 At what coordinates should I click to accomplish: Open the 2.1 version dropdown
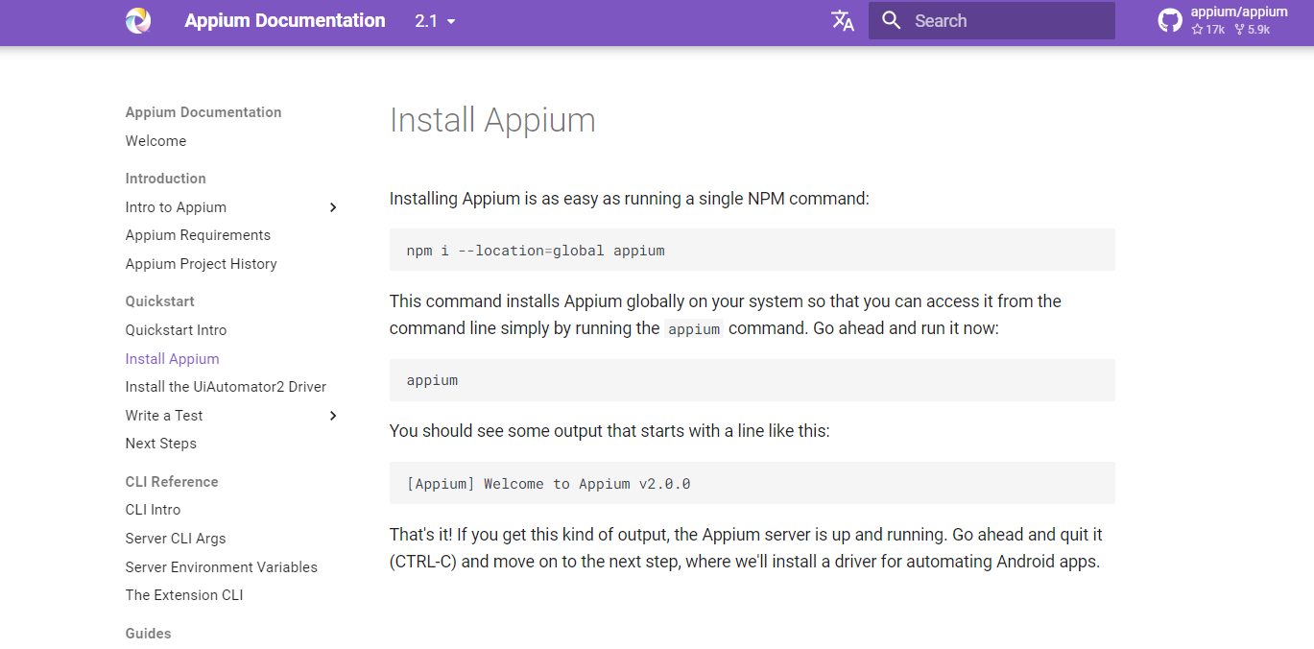coord(435,21)
